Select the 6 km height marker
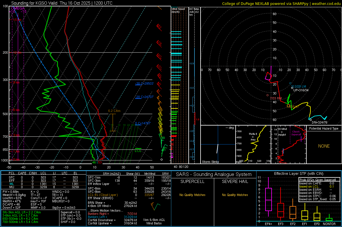Screen dimensions: 342x227 tap(16, 110)
